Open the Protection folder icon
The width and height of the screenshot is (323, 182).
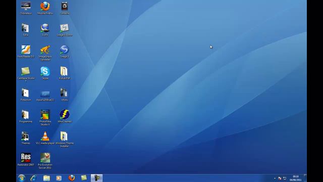(x=26, y=95)
